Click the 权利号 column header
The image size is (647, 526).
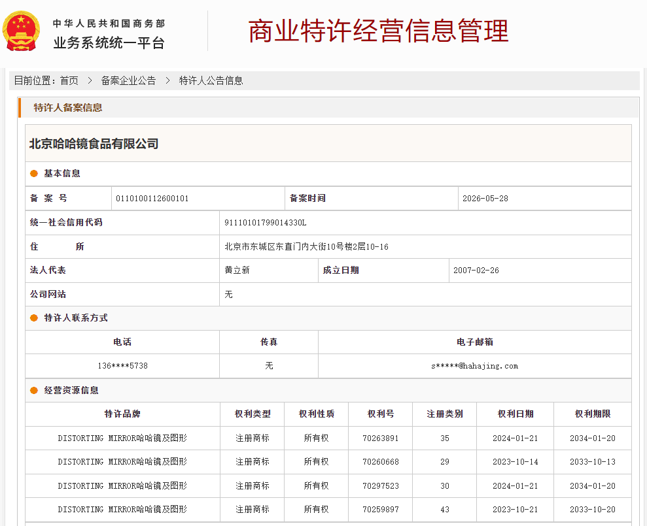381,414
